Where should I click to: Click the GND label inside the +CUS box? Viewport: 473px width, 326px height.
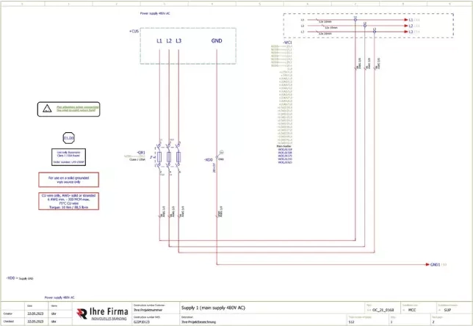pos(217,40)
